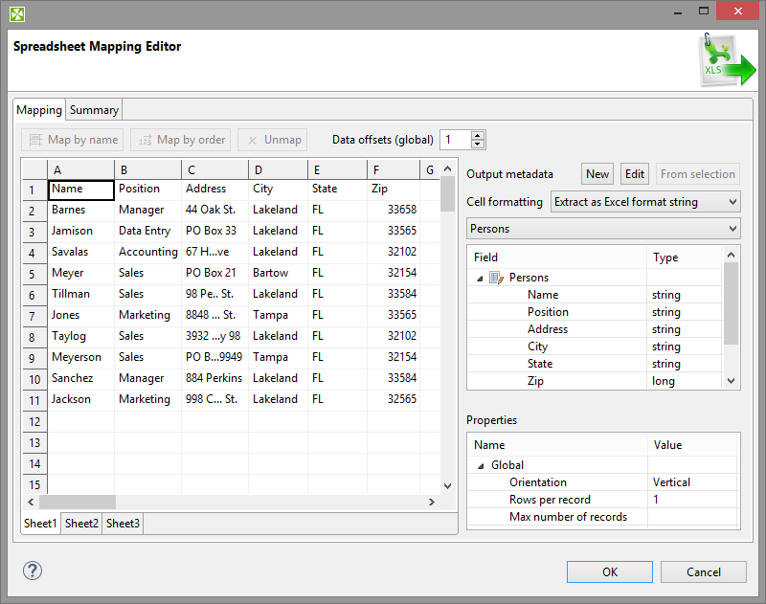Click Map by order button
Image resolution: width=766 pixels, height=604 pixels.
tap(181, 140)
